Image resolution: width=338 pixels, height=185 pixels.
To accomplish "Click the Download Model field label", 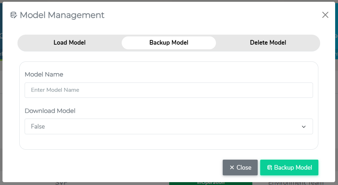I will (x=50, y=111).
